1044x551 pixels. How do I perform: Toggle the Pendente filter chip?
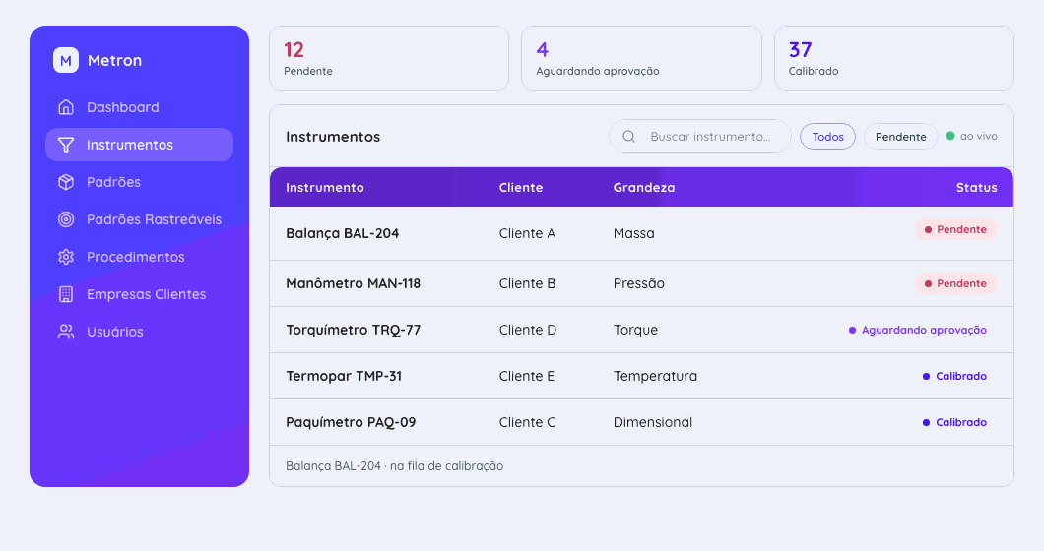click(x=901, y=137)
